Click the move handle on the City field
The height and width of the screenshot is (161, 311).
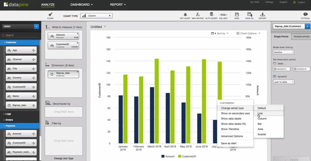(x=33, y=69)
